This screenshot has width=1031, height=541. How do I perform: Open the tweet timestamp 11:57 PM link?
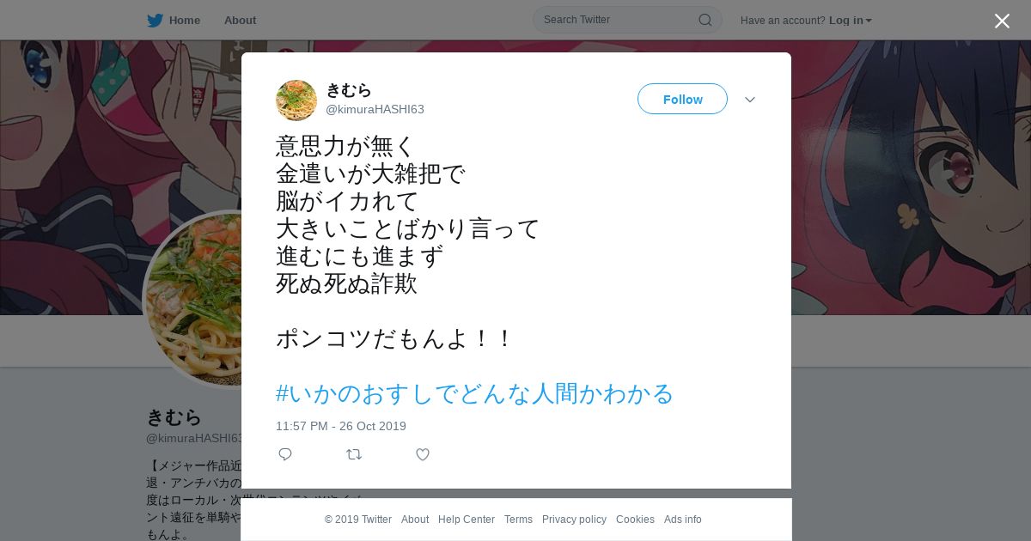point(341,426)
